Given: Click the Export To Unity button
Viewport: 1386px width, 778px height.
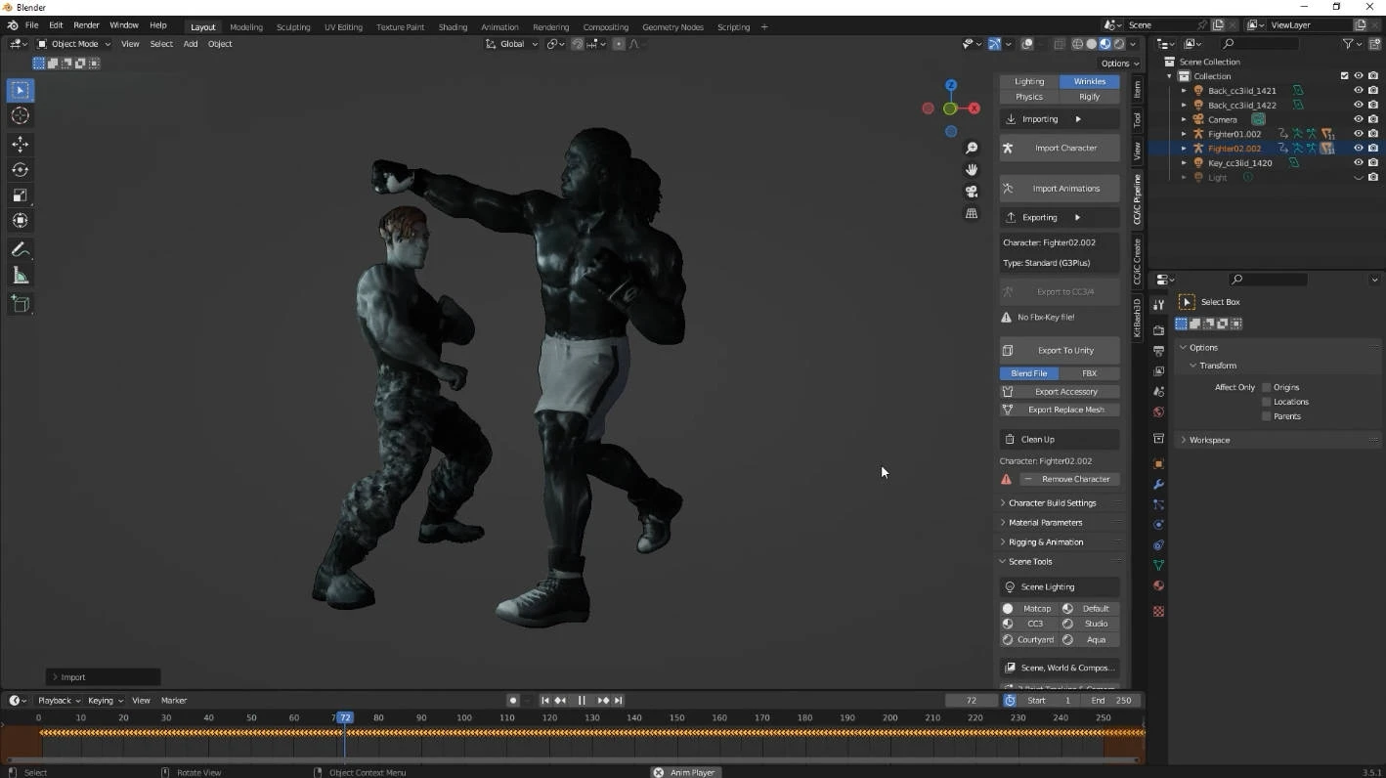Looking at the screenshot, I should [x=1060, y=350].
